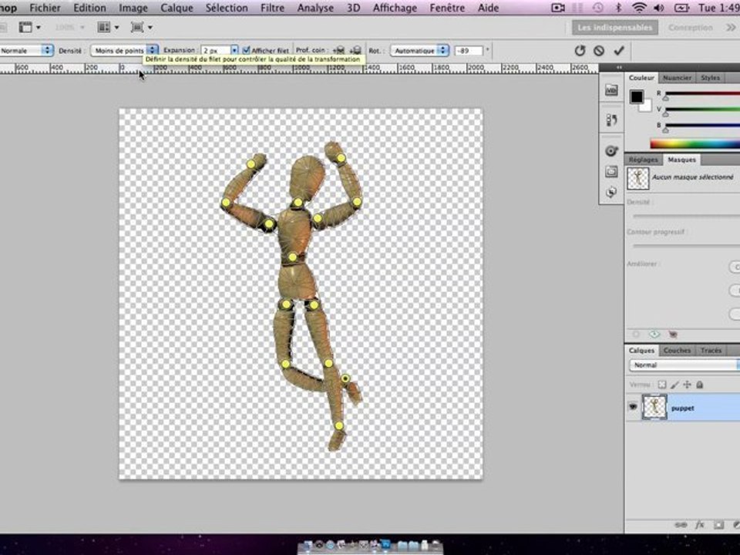Add a layer style with fx icon
This screenshot has height=555, width=740.
700,525
